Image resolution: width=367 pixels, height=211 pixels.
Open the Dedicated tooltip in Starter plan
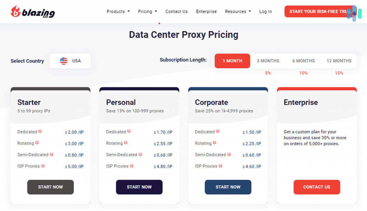(39, 131)
